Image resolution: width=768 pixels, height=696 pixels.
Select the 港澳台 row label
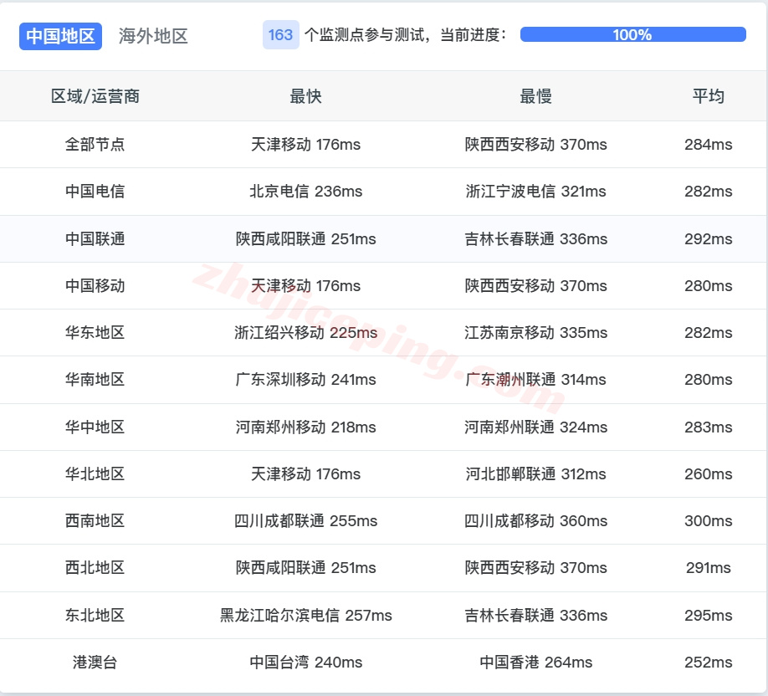(x=95, y=663)
